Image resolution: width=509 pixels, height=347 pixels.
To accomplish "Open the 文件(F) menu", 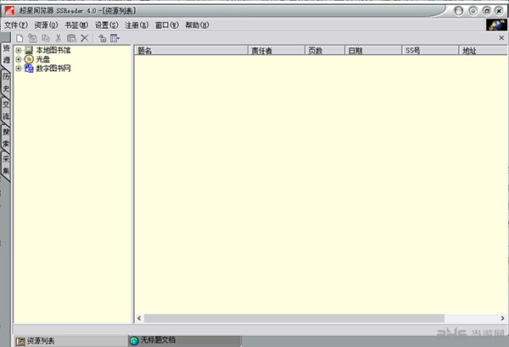I will [x=15, y=25].
